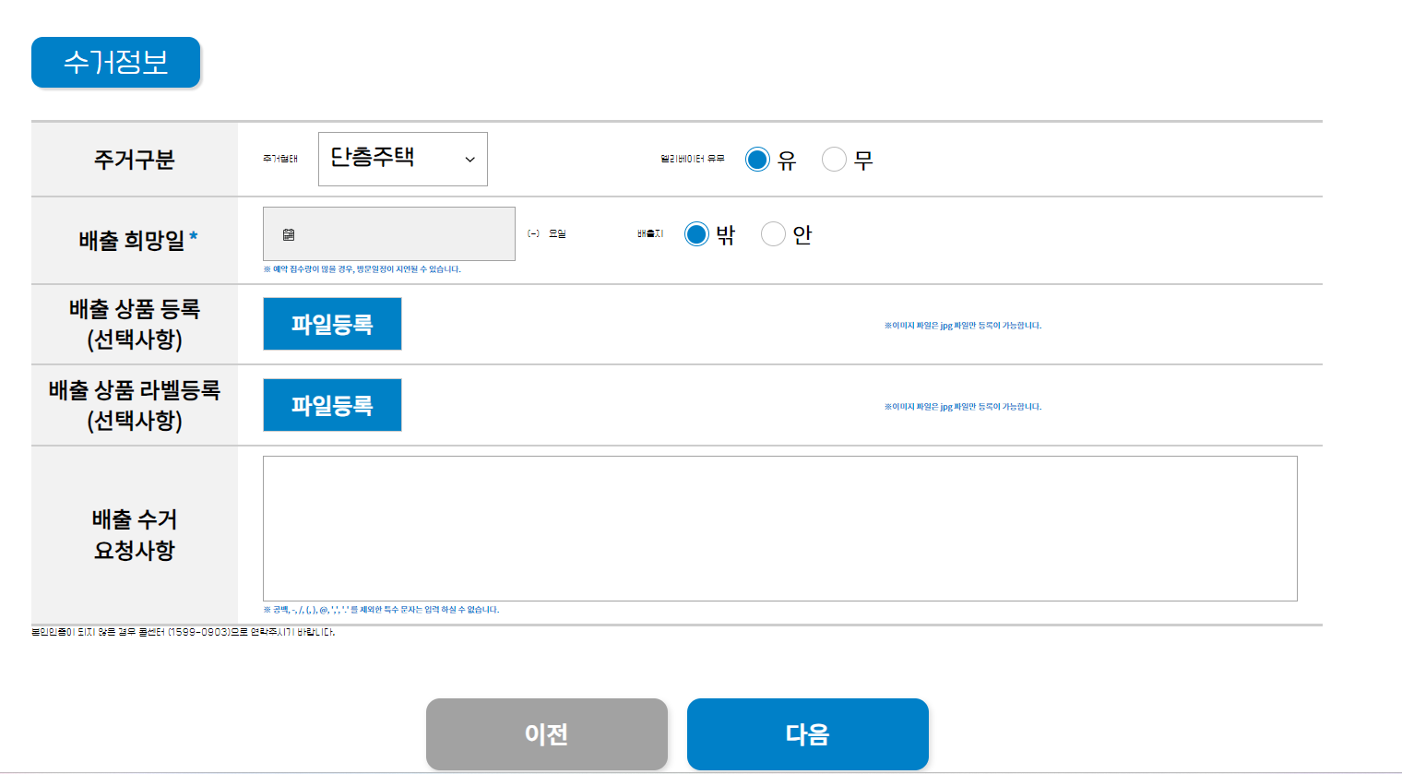This screenshot has width=1402, height=774.
Task: Select 유 for elevator availability
Action: pos(756,159)
